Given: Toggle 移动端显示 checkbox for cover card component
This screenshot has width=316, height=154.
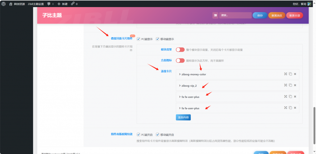Looking at the screenshot, I should [x=158, y=39].
